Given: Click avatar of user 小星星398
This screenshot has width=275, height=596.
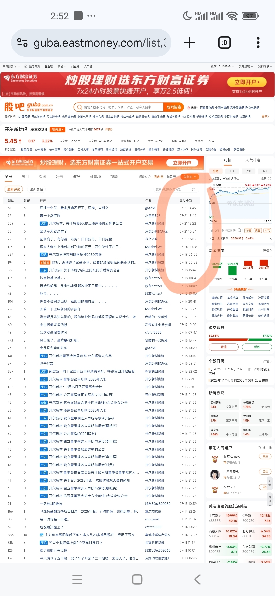Looking at the screenshot, I should (x=215, y=474).
